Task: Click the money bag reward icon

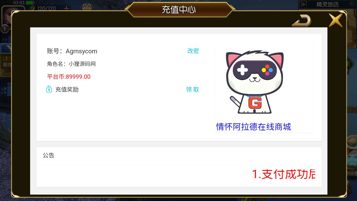Action: pyautogui.click(x=49, y=89)
